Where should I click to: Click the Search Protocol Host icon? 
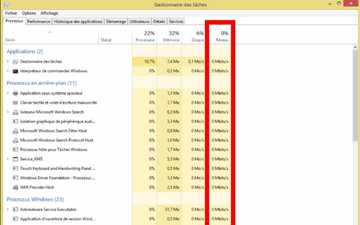pyautogui.click(x=15, y=140)
